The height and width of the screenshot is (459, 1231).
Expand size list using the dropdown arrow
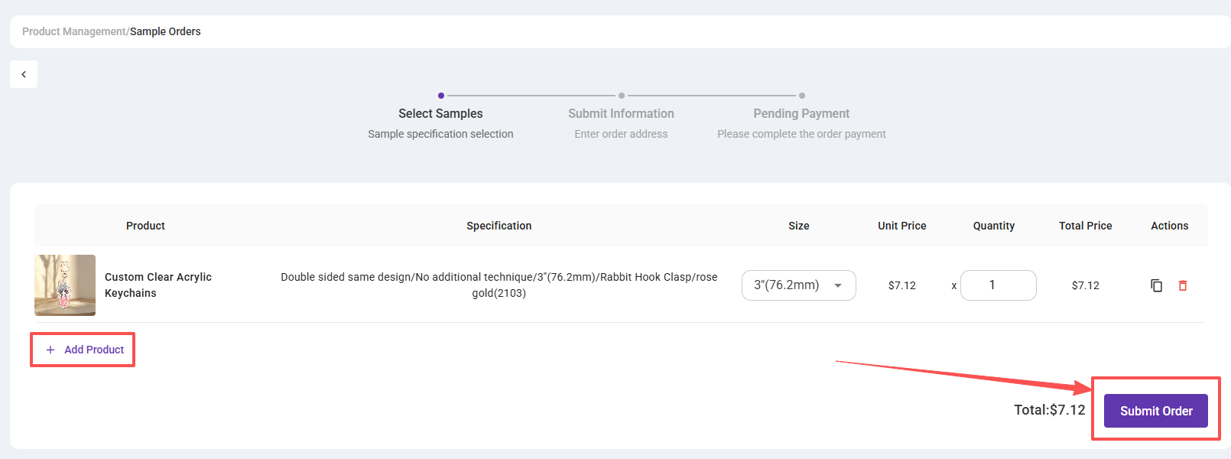tap(838, 285)
